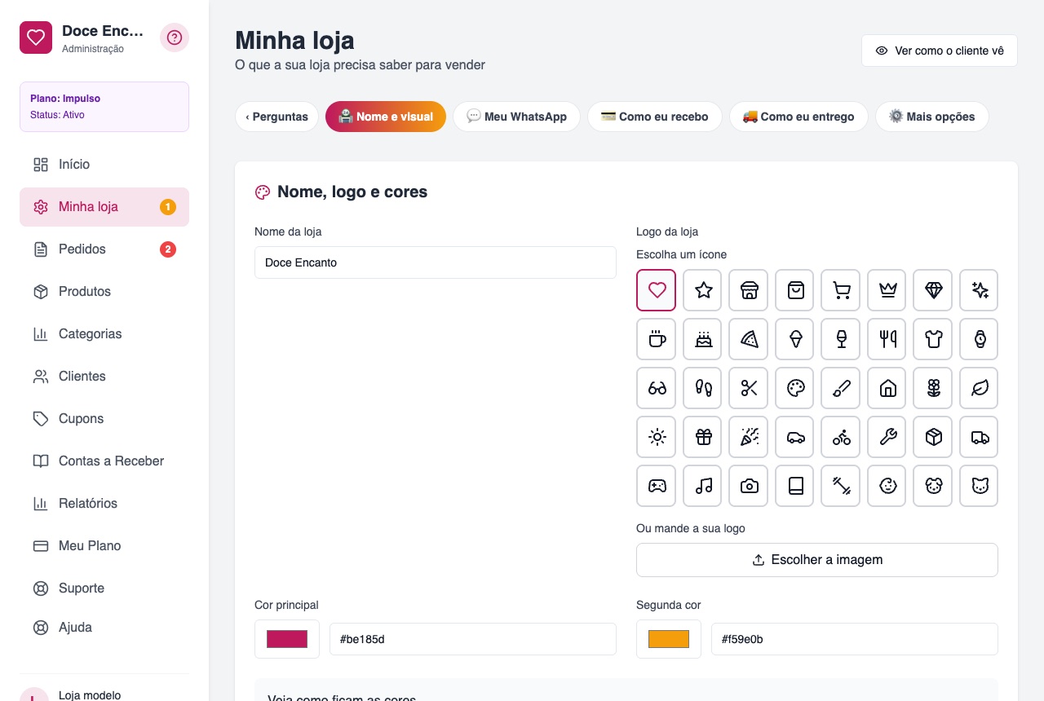Switch to the Meu WhatsApp tab
This screenshot has width=1044, height=701.
516,117
